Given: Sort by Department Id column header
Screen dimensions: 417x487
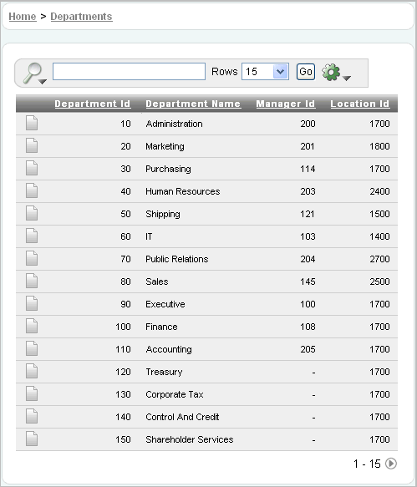Looking at the screenshot, I should tap(93, 104).
